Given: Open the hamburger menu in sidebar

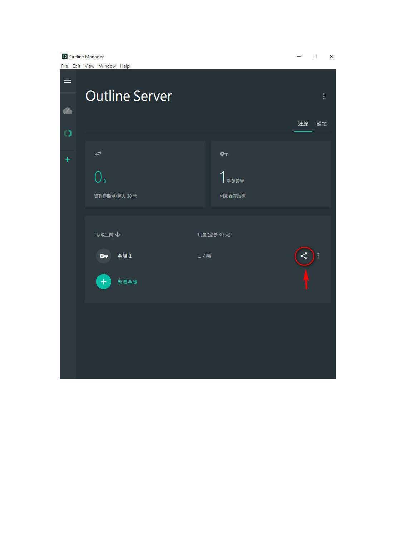Looking at the screenshot, I should (68, 81).
